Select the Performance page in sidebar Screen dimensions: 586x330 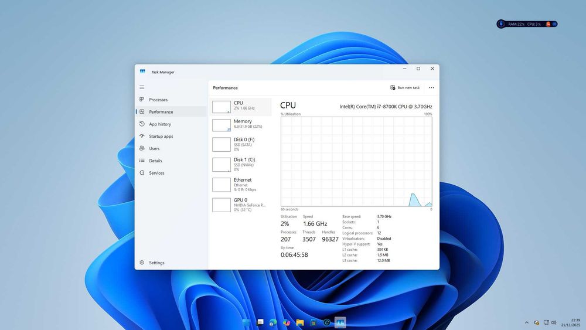click(171, 112)
